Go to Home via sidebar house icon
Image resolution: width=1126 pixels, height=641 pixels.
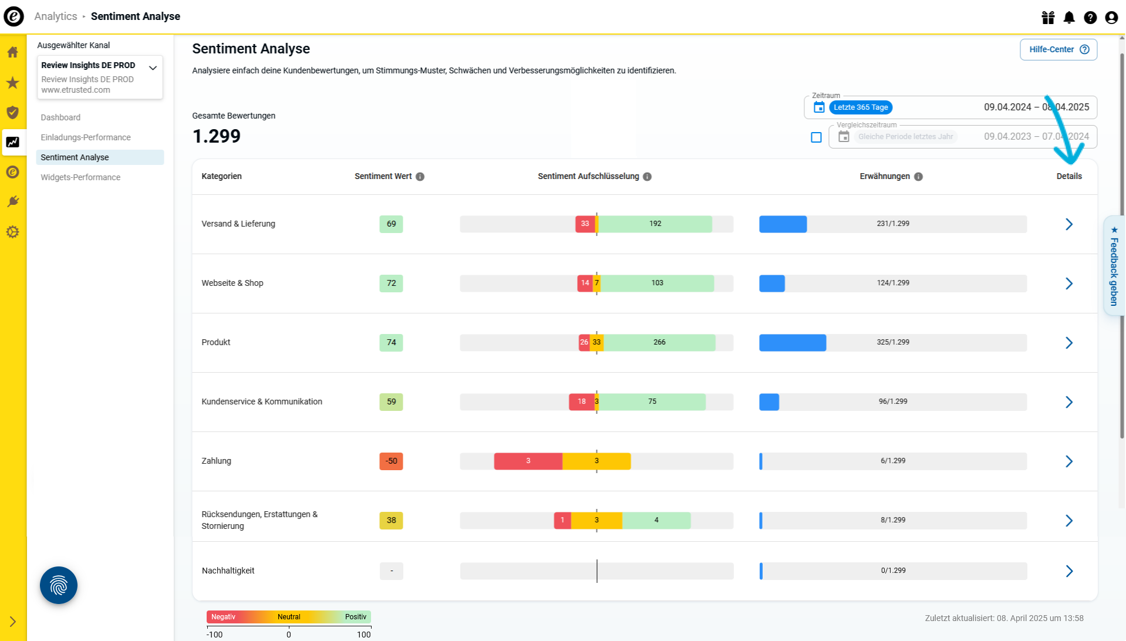[13, 52]
